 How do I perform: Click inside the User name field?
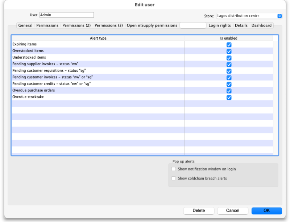click(x=66, y=15)
